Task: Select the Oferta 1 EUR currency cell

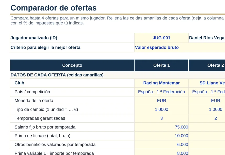Action: pyautogui.click(x=161, y=101)
